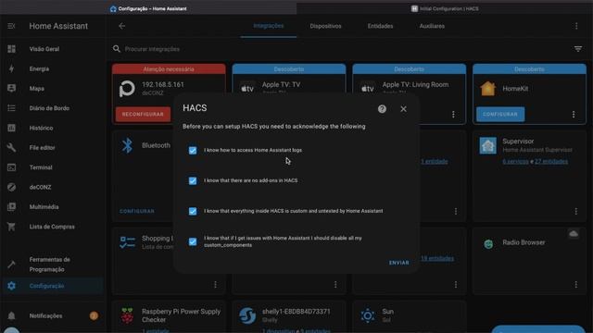Collapse the Home Assistant sidebar menu
Screen dimensions: 593x333
pos(11,26)
